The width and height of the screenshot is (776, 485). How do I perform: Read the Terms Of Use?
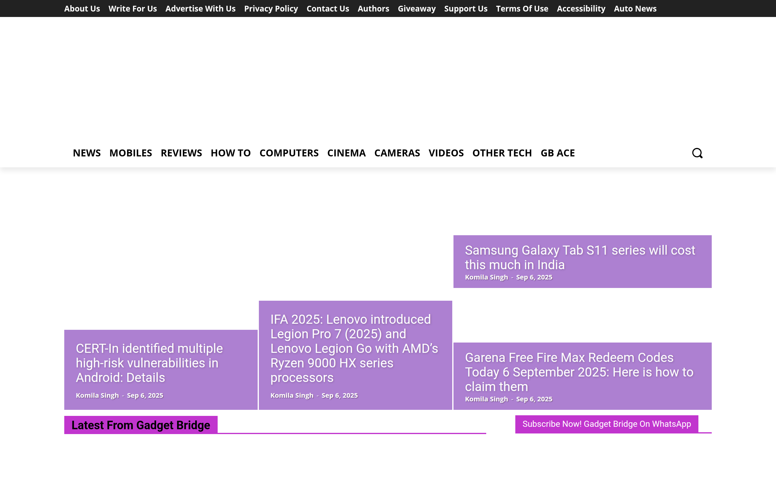pyautogui.click(x=522, y=9)
